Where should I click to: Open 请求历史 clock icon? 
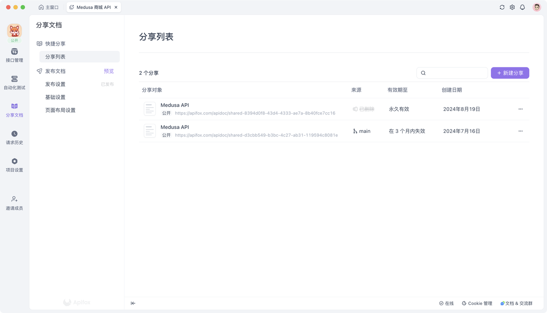coord(15,134)
